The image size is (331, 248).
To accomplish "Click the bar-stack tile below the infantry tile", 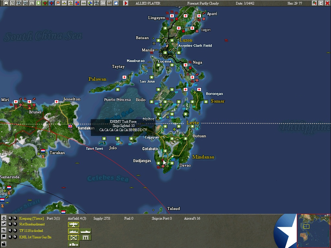I will (x=74, y=244).
